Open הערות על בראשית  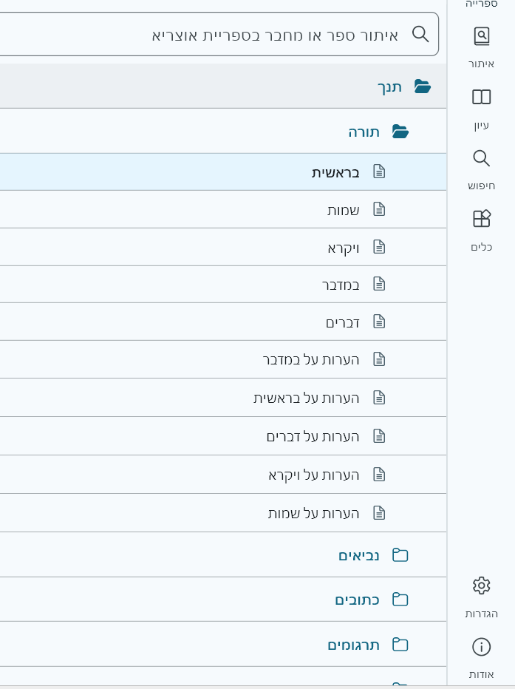tap(307, 398)
